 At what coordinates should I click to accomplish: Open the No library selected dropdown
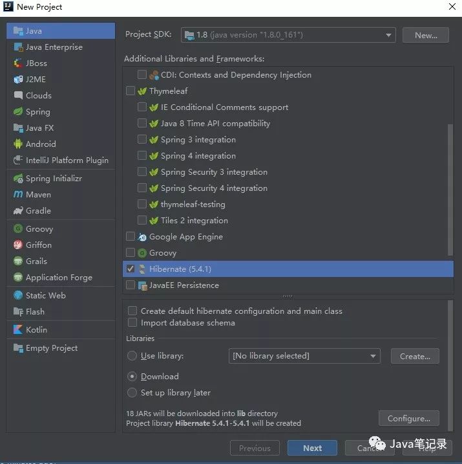click(304, 356)
